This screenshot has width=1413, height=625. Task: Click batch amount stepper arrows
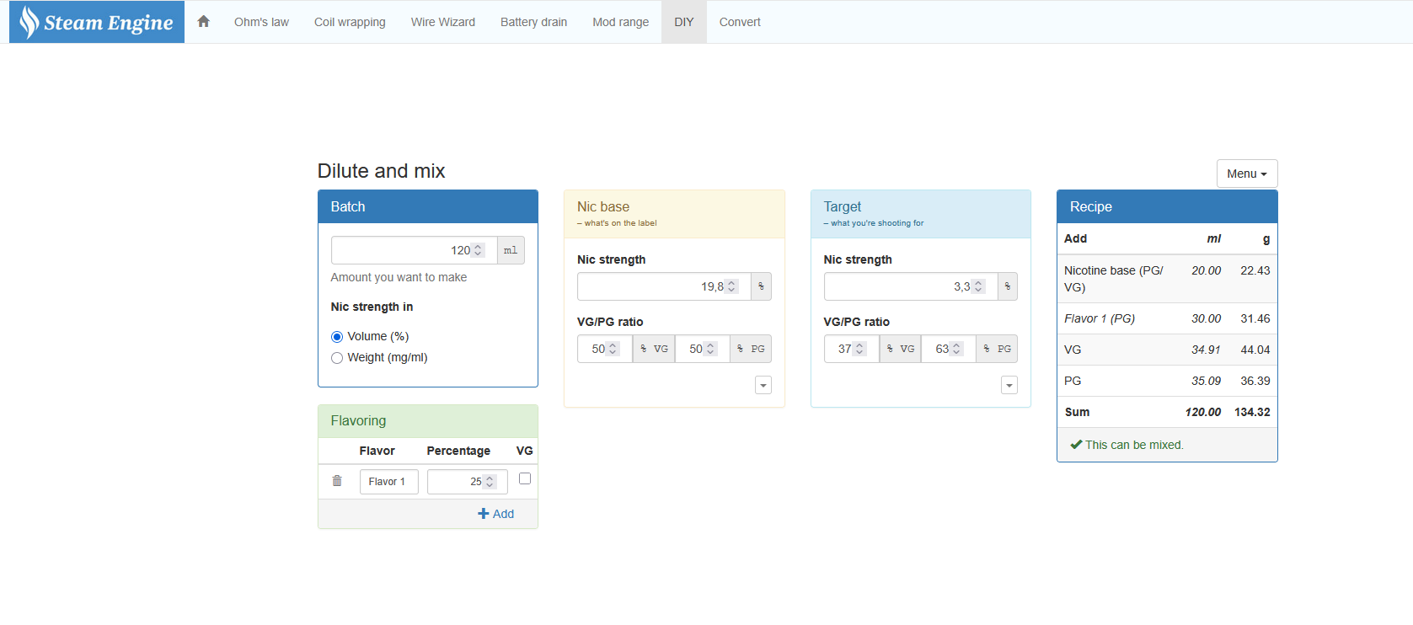(x=478, y=250)
